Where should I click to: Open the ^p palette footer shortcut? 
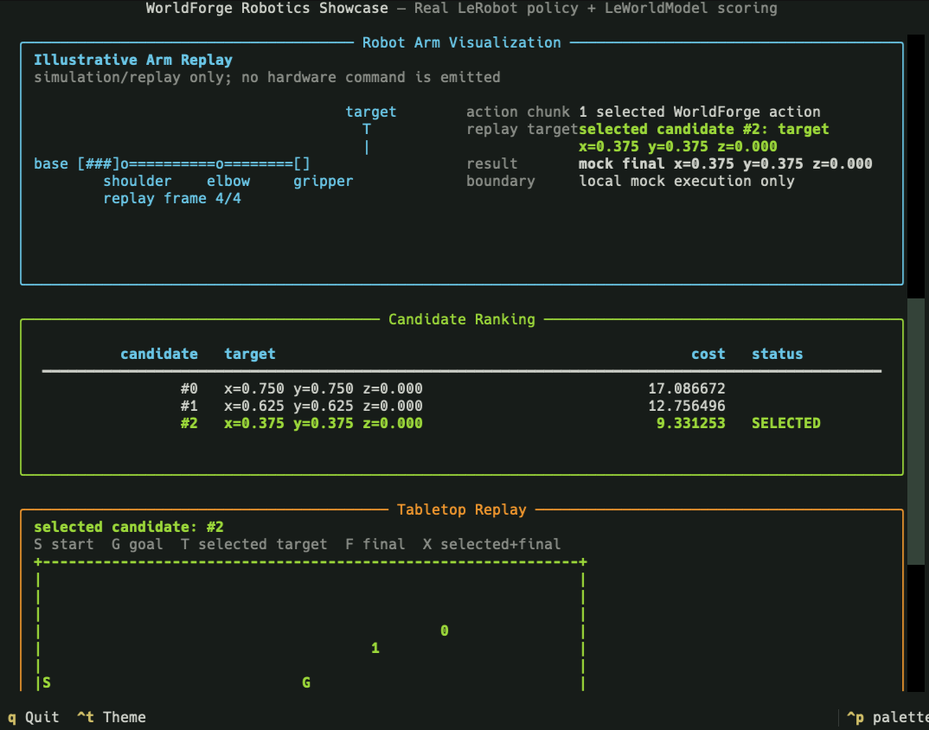coord(887,717)
